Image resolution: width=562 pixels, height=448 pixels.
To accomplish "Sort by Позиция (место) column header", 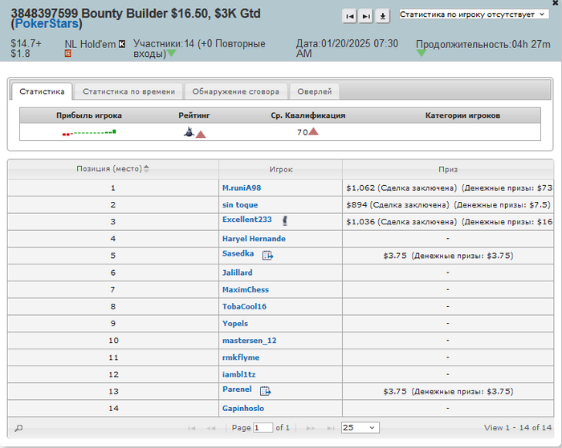I will (x=113, y=169).
